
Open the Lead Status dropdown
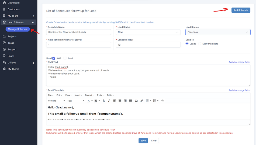[x=148, y=32]
